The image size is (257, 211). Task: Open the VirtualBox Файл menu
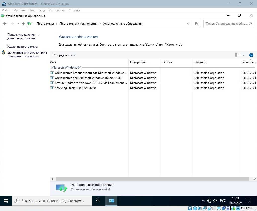[6, 10]
